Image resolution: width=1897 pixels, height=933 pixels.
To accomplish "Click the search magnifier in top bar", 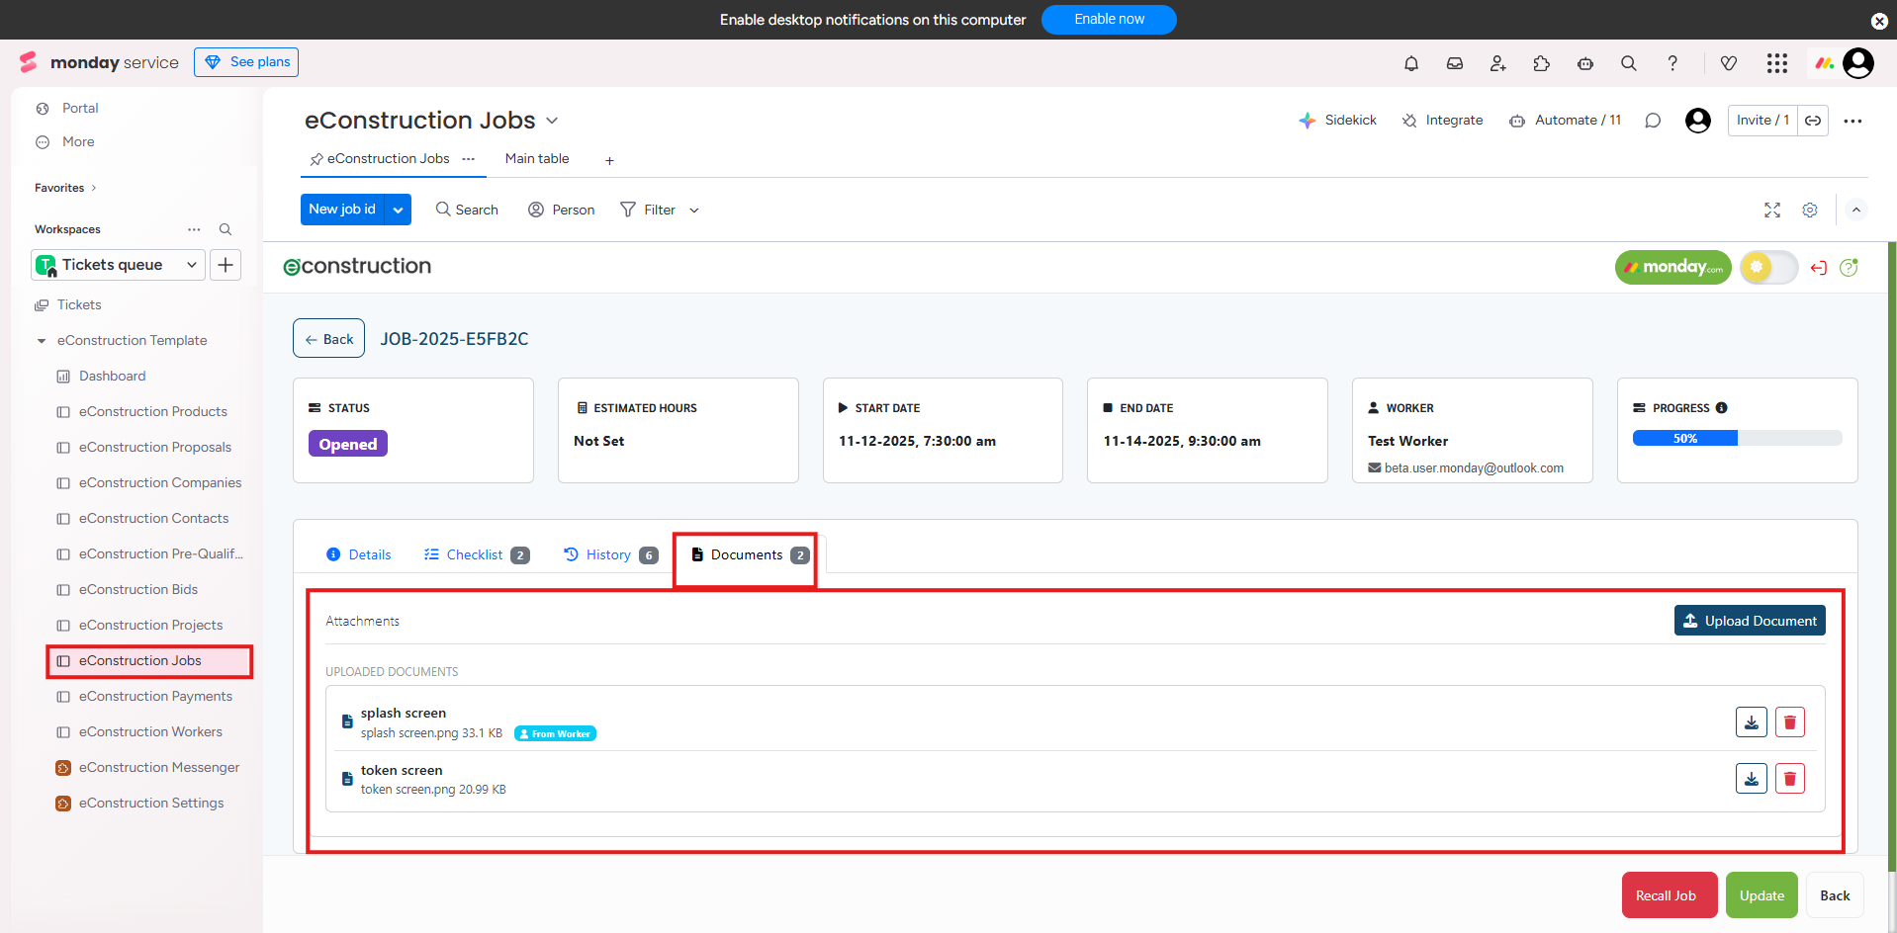I will pos(1629,63).
